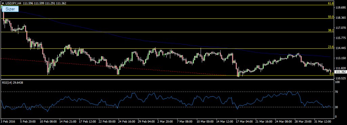The width and height of the screenshot is (347, 125).
Task: Click the 61.8 Fibonacci level label
Action: (331, 3)
